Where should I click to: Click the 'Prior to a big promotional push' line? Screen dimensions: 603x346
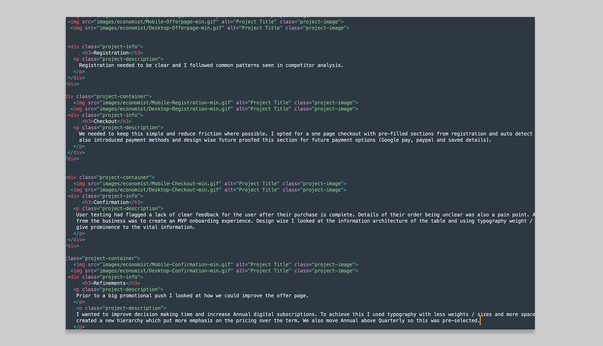pos(192,296)
